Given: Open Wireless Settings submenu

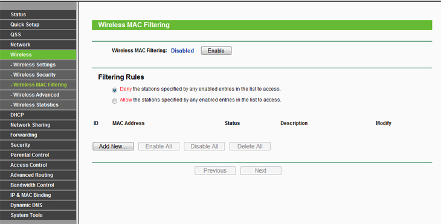Looking at the screenshot, I should [38, 65].
